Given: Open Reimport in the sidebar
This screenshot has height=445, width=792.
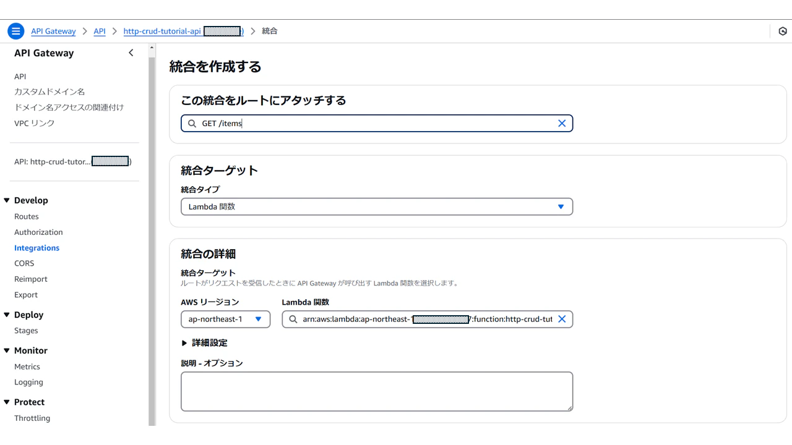Looking at the screenshot, I should (31, 279).
